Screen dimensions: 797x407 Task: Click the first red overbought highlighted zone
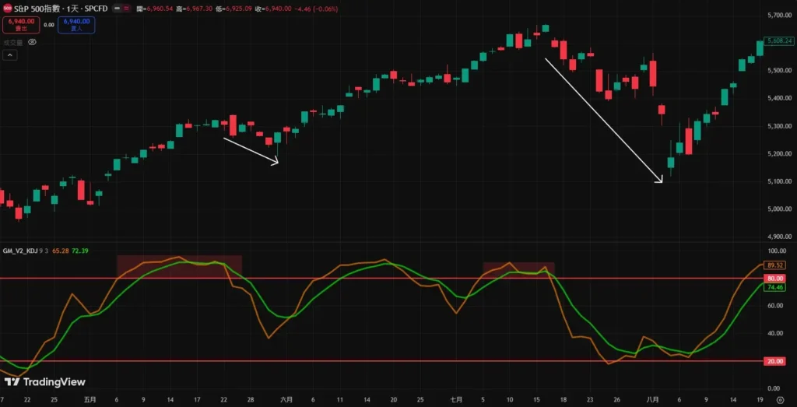point(179,266)
